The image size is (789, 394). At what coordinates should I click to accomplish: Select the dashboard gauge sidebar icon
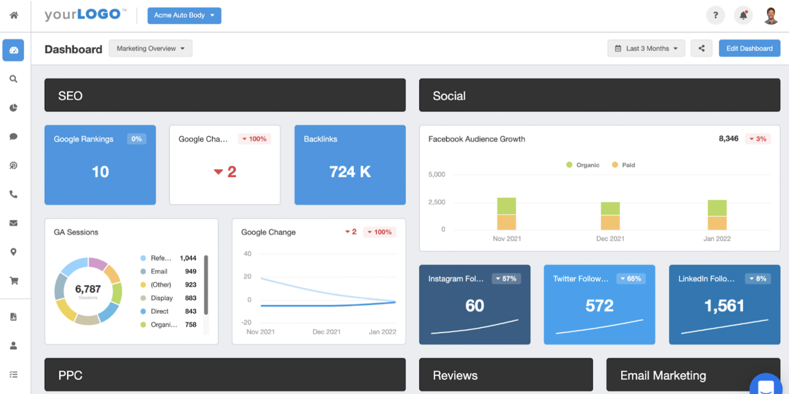tap(13, 50)
